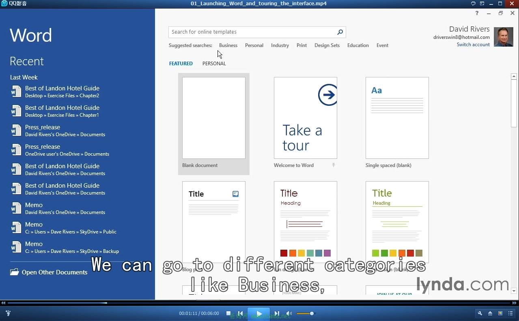Select the Blank document template
Screen dimensions: 519x321
pyautogui.click(x=214, y=124)
